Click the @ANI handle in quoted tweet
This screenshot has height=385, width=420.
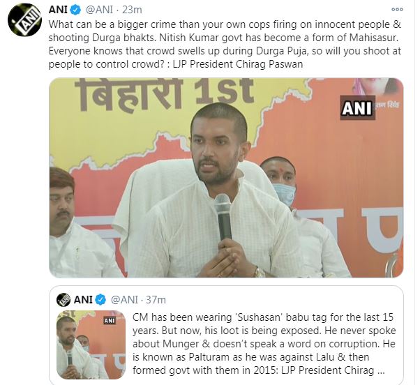[x=125, y=300]
